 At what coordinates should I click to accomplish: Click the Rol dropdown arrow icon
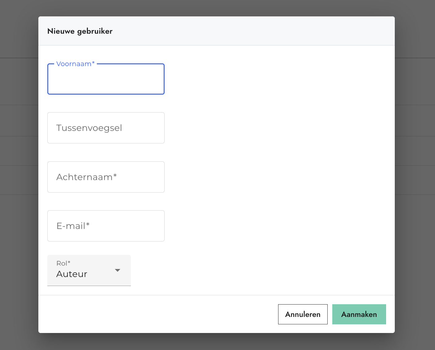[x=118, y=270]
